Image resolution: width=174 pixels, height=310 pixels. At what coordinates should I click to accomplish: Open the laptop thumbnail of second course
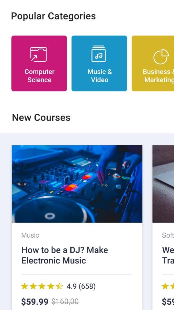click(x=163, y=184)
